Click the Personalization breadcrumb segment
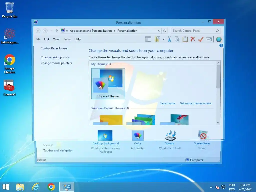 coord(127,31)
